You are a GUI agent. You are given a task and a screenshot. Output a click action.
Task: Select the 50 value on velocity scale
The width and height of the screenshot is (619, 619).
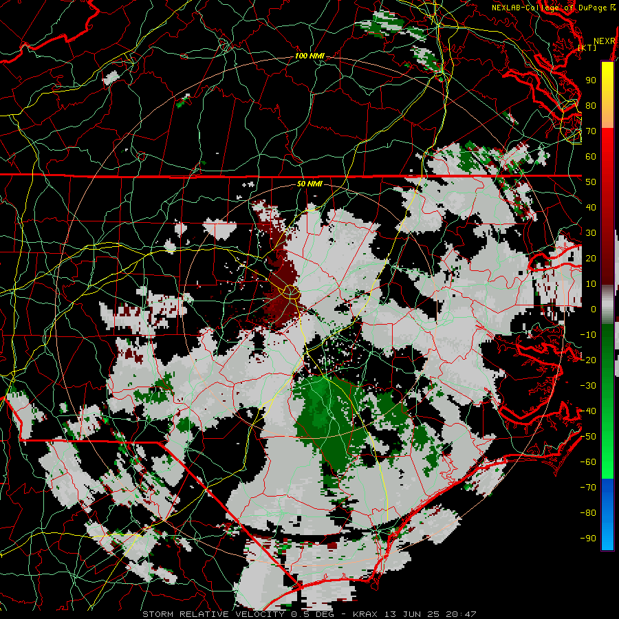[591, 182]
